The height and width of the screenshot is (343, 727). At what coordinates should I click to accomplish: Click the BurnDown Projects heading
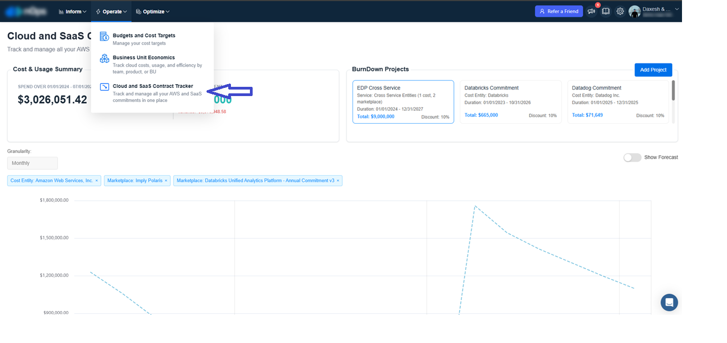click(381, 69)
